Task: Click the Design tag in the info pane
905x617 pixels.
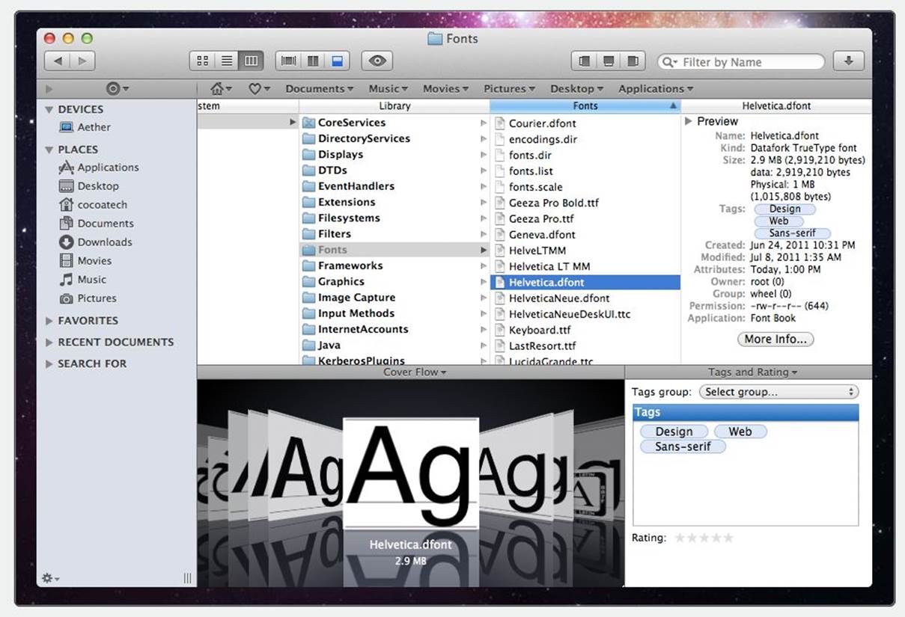Action: [784, 209]
